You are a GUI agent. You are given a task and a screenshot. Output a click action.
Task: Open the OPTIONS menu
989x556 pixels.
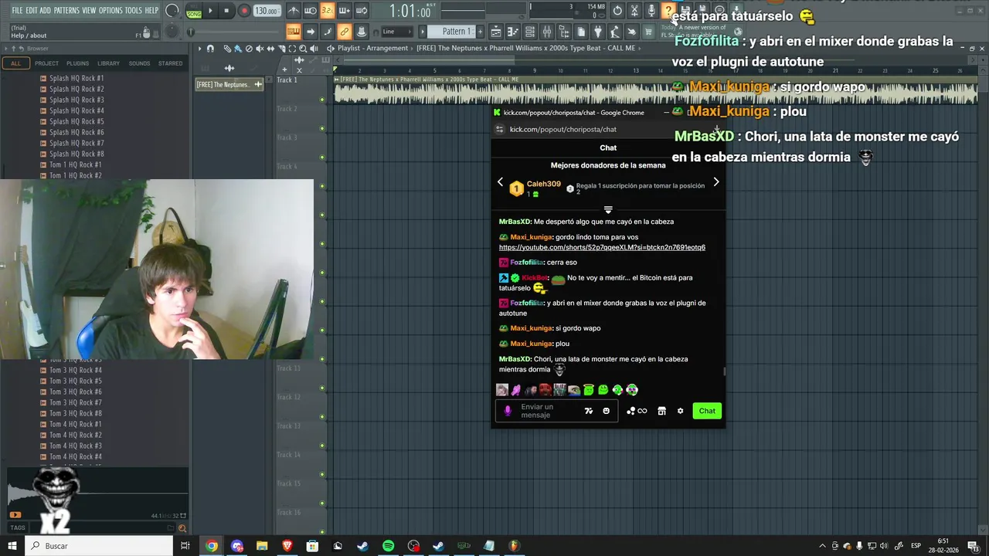point(110,10)
